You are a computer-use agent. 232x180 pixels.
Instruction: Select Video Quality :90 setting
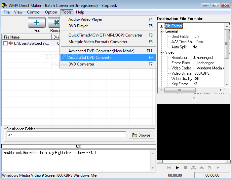pos(185,79)
